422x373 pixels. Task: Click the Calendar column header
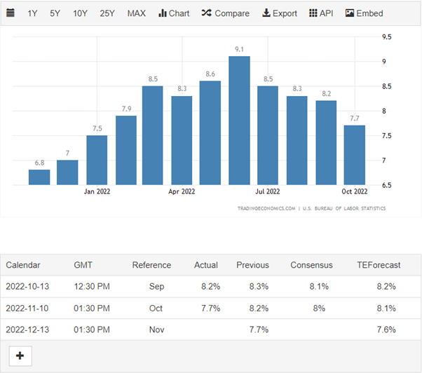23,265
